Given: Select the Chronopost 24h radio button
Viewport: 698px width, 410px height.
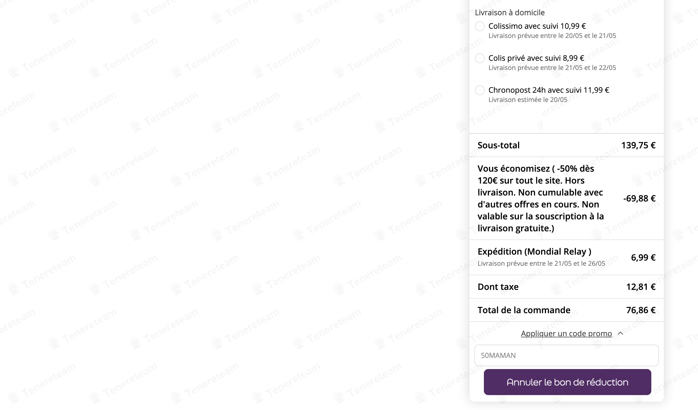Looking at the screenshot, I should click(480, 90).
